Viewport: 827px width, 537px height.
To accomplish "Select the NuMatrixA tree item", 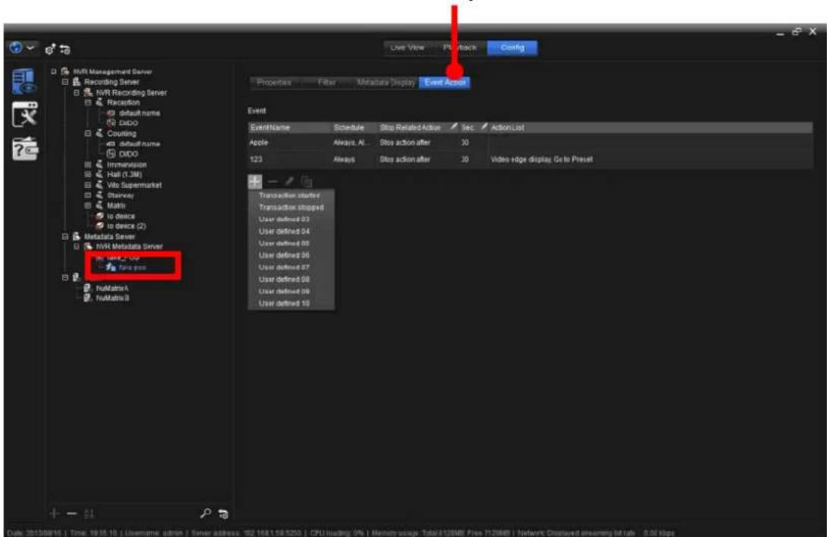I will pyautogui.click(x=112, y=288).
